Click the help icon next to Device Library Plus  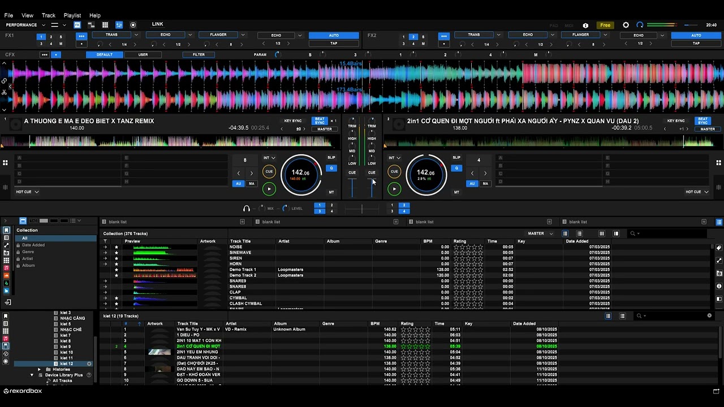(89, 375)
